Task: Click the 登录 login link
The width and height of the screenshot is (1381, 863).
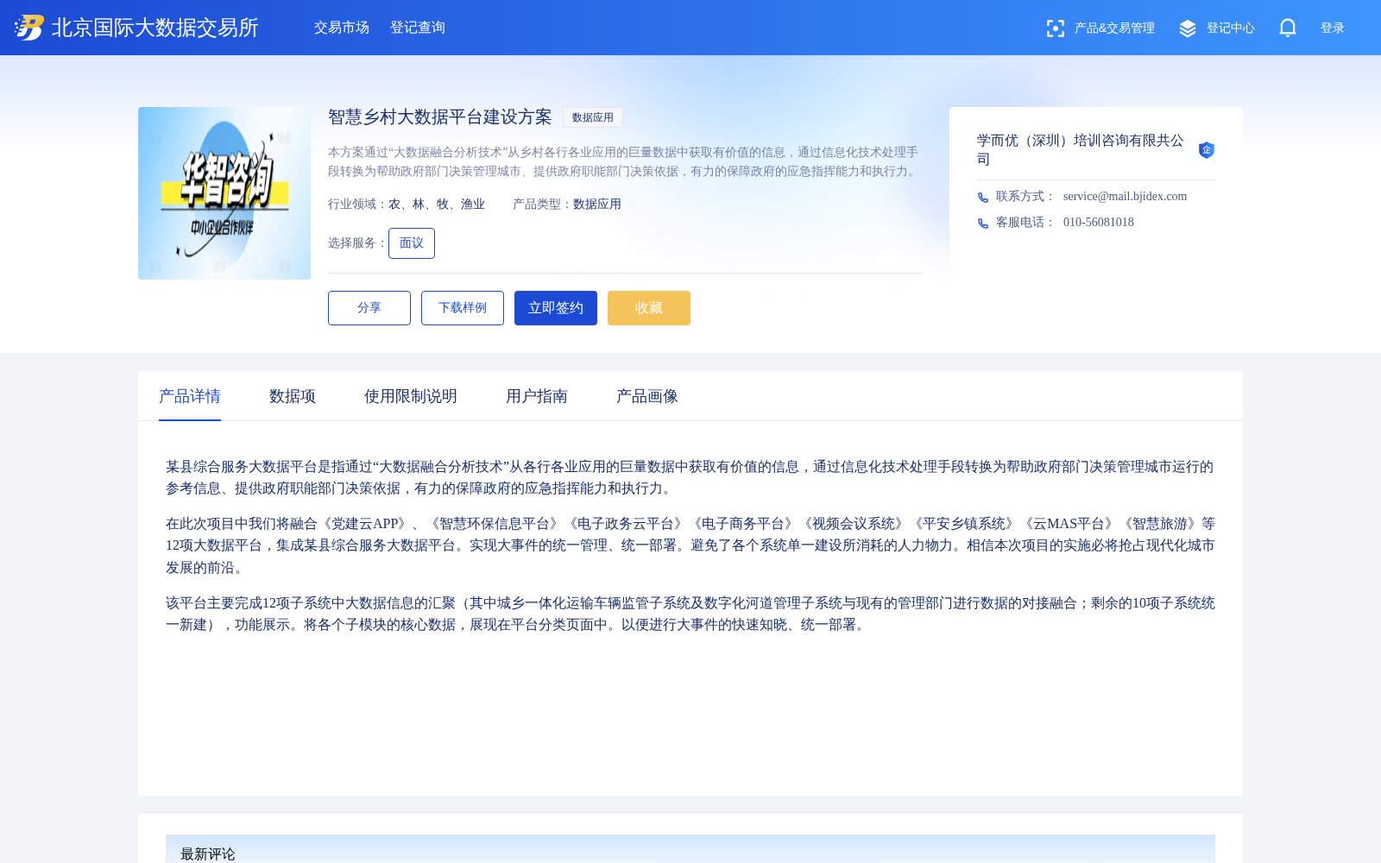Action: [x=1333, y=28]
